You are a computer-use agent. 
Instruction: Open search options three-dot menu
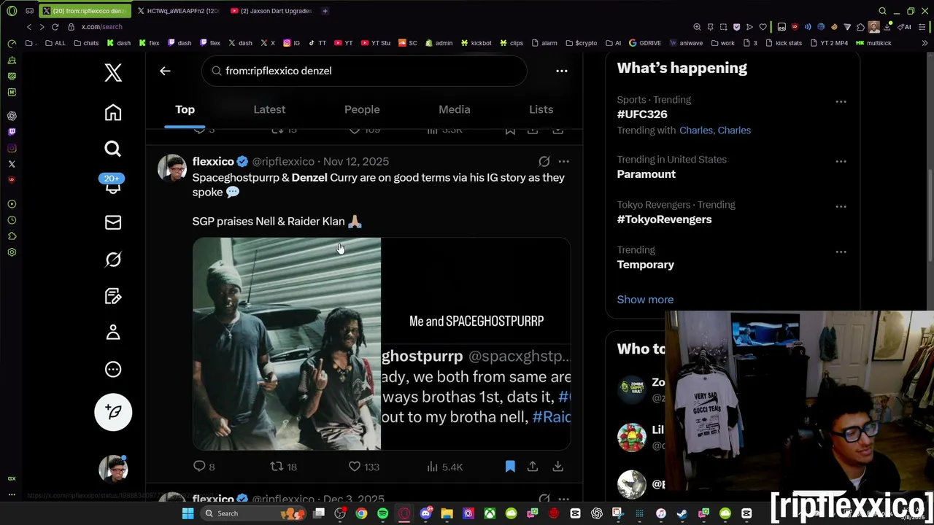562,71
